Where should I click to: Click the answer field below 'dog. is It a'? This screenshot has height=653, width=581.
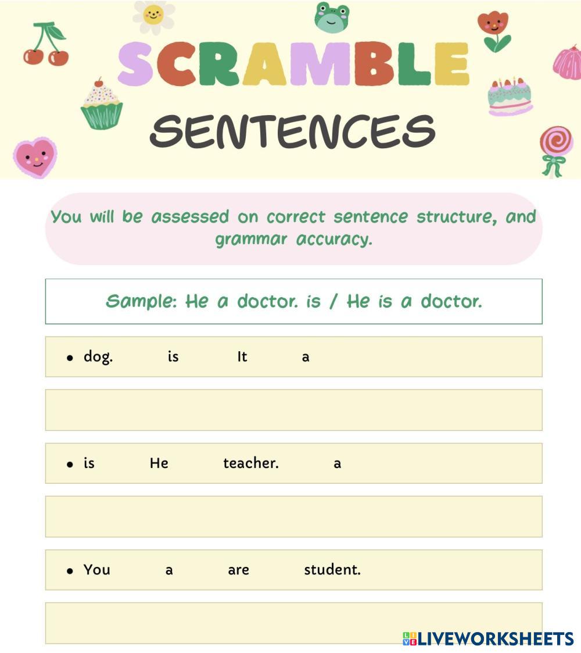coord(293,410)
